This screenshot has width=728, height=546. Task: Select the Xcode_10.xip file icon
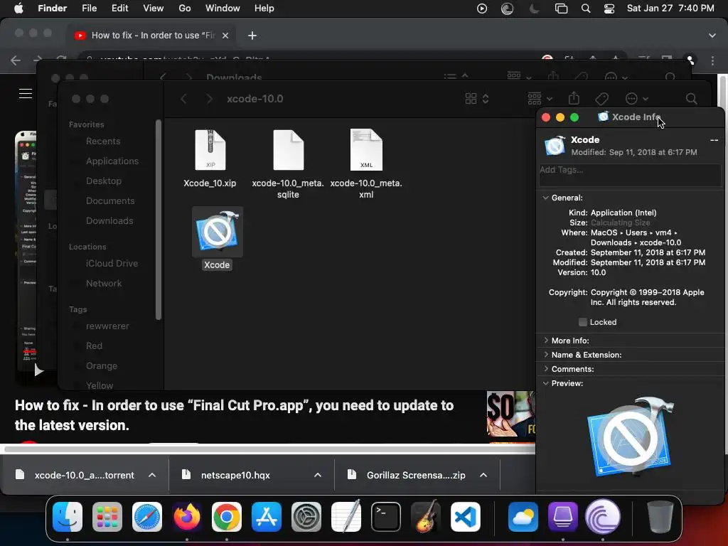click(x=210, y=150)
